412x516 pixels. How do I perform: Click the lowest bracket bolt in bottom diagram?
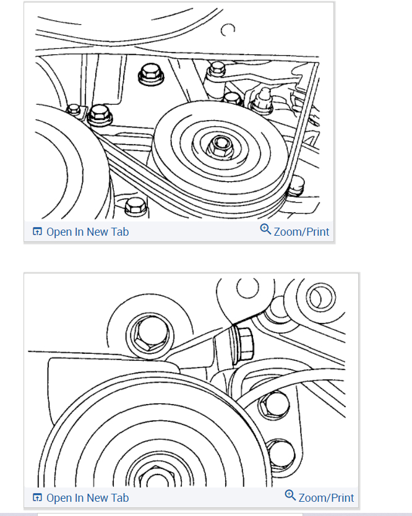point(280,455)
